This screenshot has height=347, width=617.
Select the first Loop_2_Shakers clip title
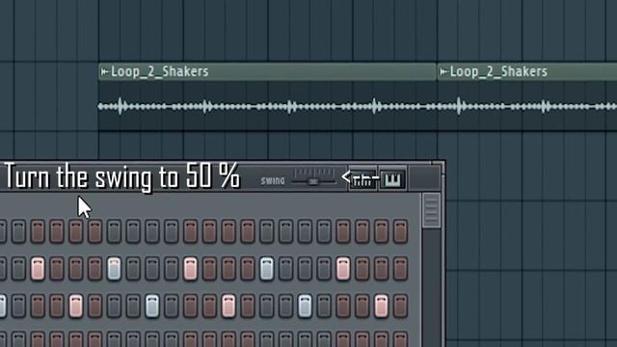point(160,71)
